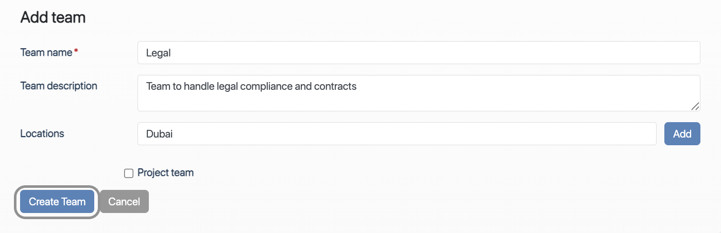Submit the form with Create Team
Screen dimensions: 721x233
click(57, 202)
